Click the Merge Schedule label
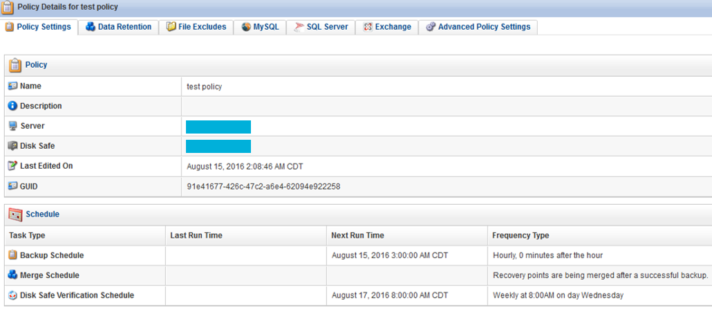The width and height of the screenshot is (712, 310). (50, 275)
